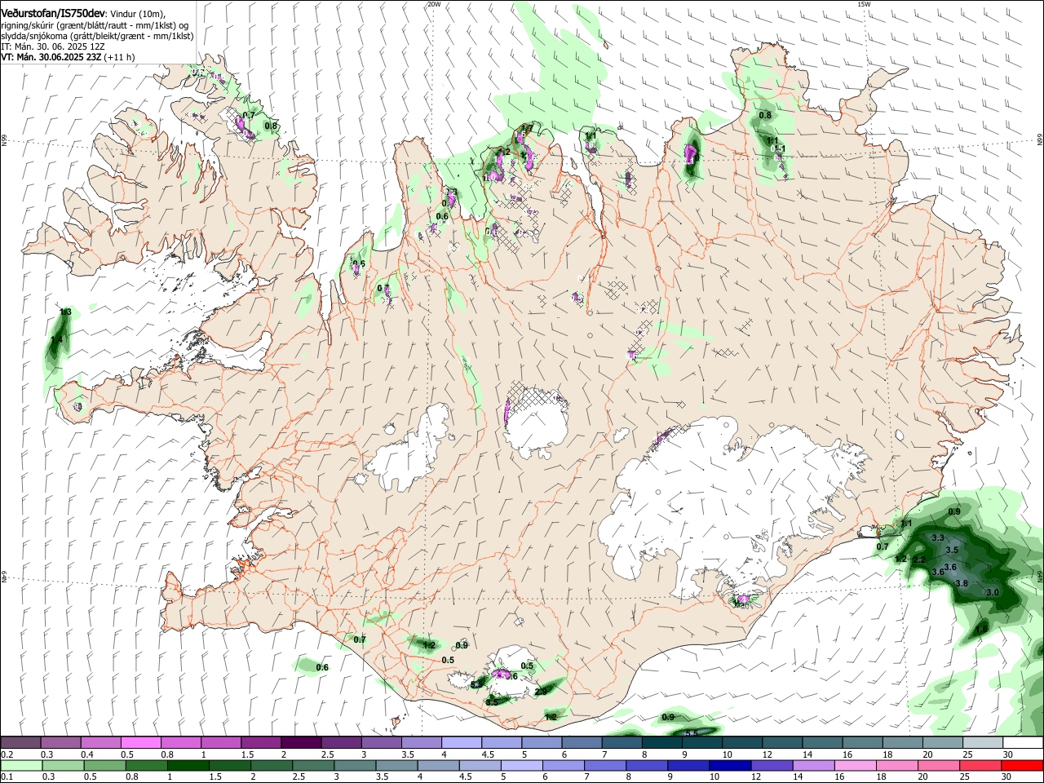Click the 3.3 precipitation value offshore southeast
The width and height of the screenshot is (1044, 783).
pos(938,537)
